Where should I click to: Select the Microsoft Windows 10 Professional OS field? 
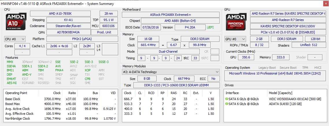tap(275, 76)
